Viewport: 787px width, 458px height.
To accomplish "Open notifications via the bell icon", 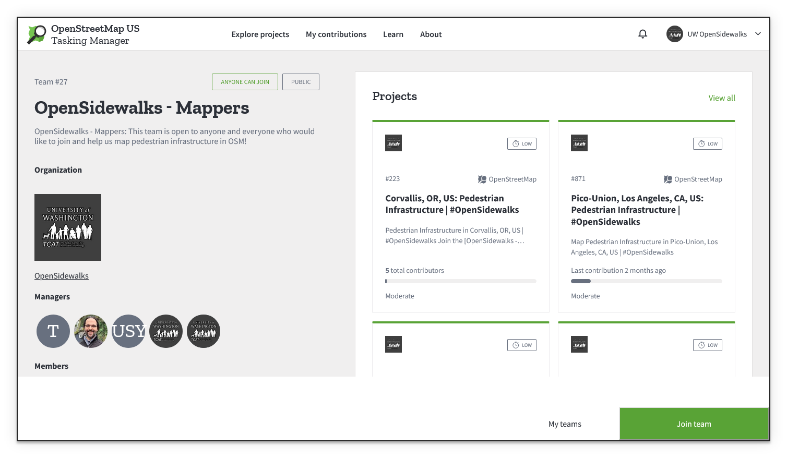I will pos(642,33).
